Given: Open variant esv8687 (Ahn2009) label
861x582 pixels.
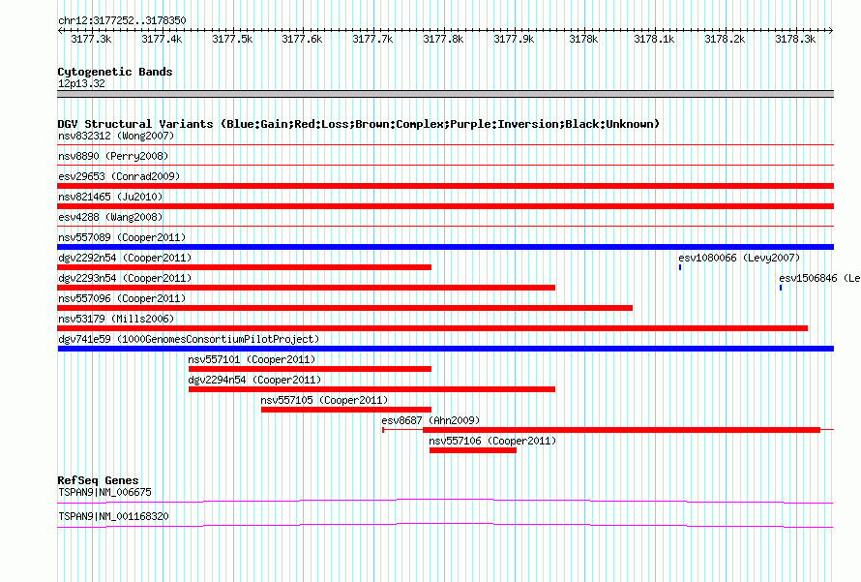Looking at the screenshot, I should 430,420.
